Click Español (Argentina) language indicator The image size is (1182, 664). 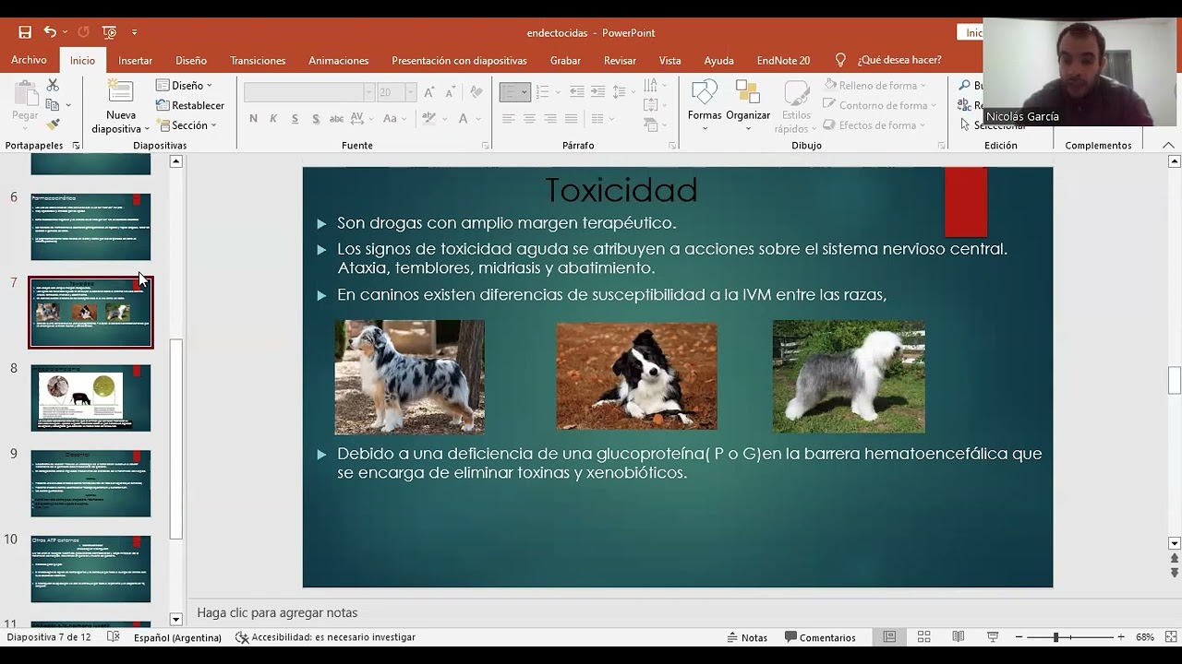[177, 637]
